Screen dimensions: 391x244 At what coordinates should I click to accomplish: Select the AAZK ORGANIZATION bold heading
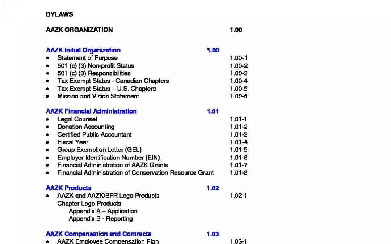(79, 30)
